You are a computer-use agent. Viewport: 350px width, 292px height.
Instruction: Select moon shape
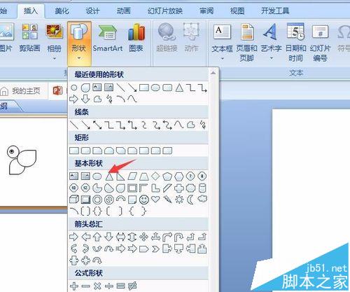click(x=190, y=199)
